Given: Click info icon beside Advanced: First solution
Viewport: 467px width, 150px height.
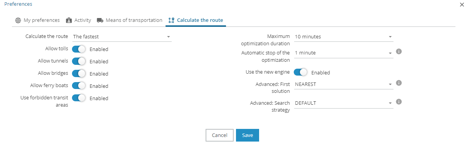Looking at the screenshot, I should tap(399, 83).
